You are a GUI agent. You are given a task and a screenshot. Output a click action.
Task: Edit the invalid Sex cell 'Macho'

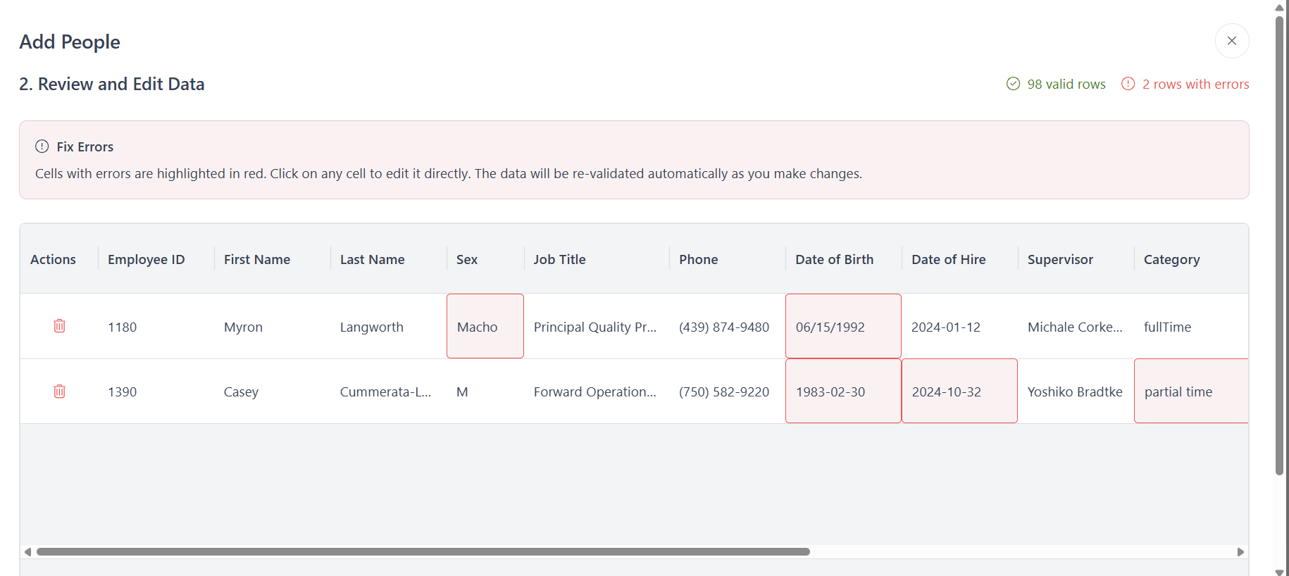click(485, 327)
